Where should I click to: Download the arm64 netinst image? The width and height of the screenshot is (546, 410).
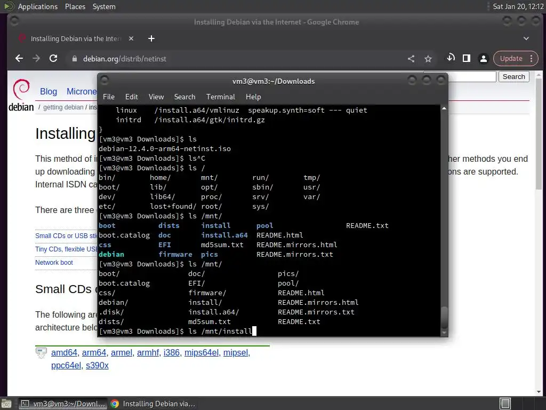tap(94, 352)
